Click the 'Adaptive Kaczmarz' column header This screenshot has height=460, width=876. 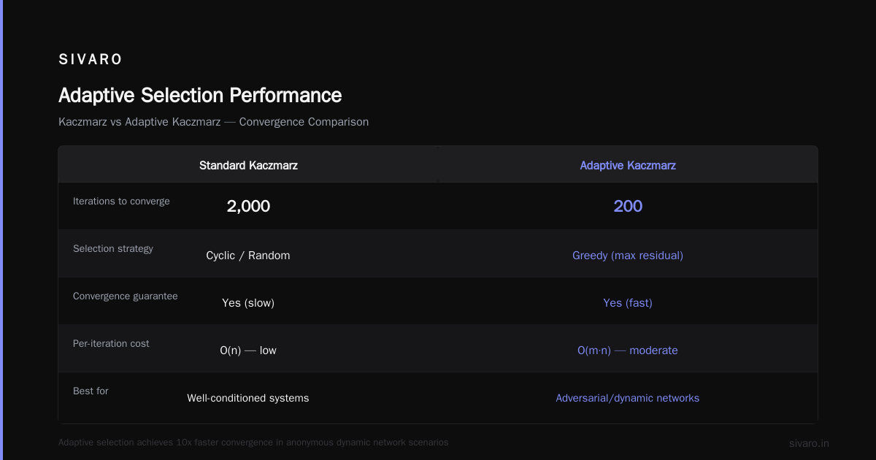pos(628,166)
